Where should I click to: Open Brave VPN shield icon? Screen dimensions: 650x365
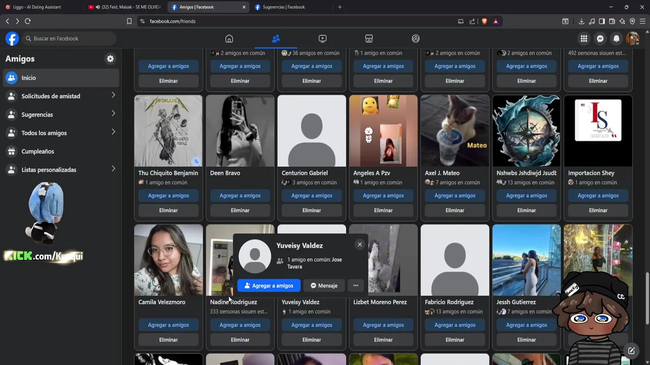(632, 21)
